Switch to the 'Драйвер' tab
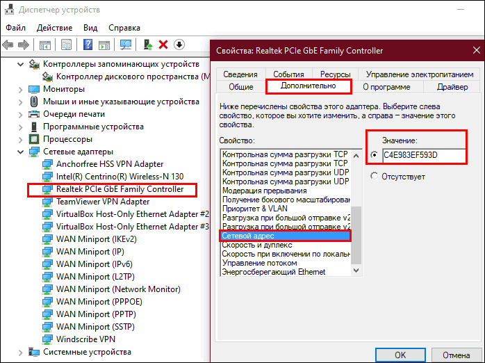The image size is (485, 363). pyautogui.click(x=452, y=87)
